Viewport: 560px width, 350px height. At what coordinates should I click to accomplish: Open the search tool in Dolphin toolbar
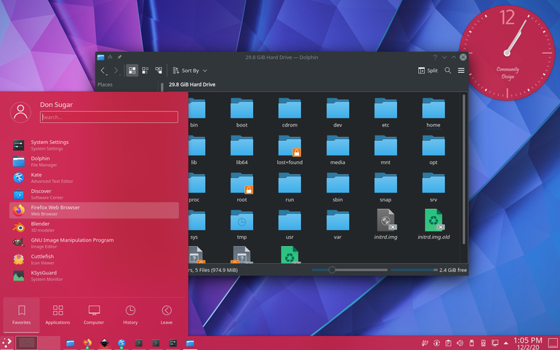[x=447, y=71]
